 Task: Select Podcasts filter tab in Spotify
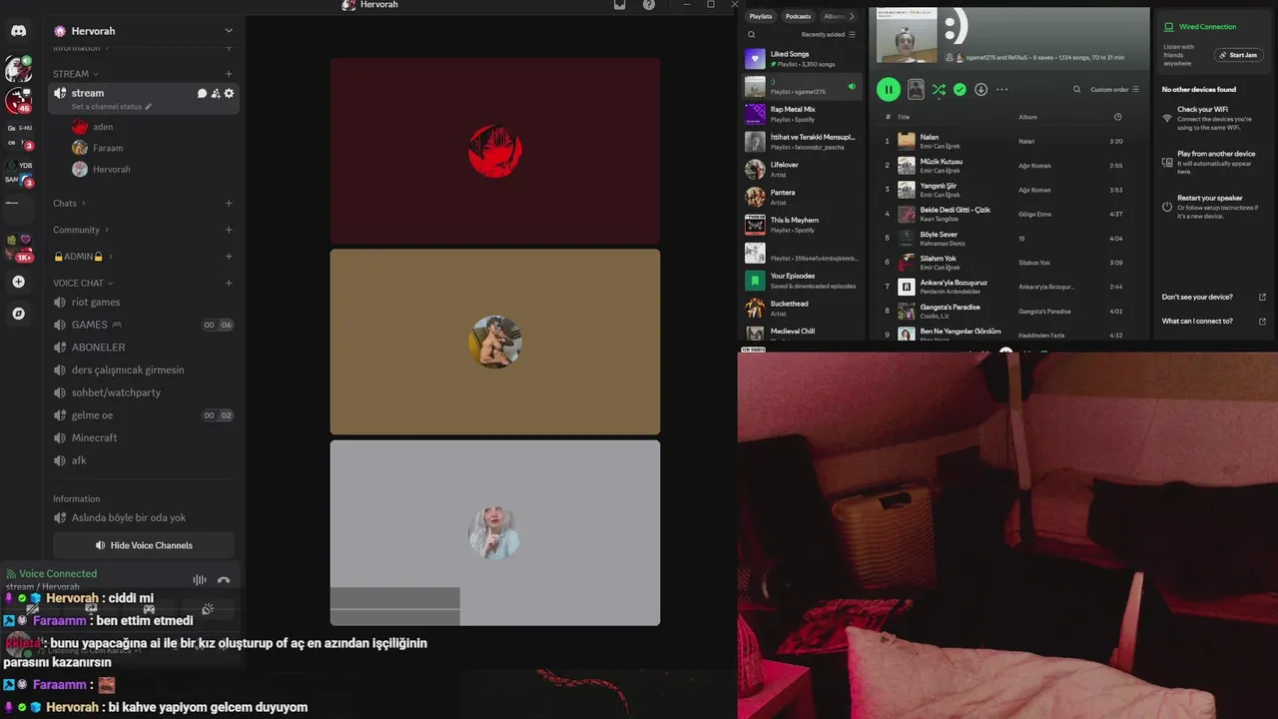[798, 16]
